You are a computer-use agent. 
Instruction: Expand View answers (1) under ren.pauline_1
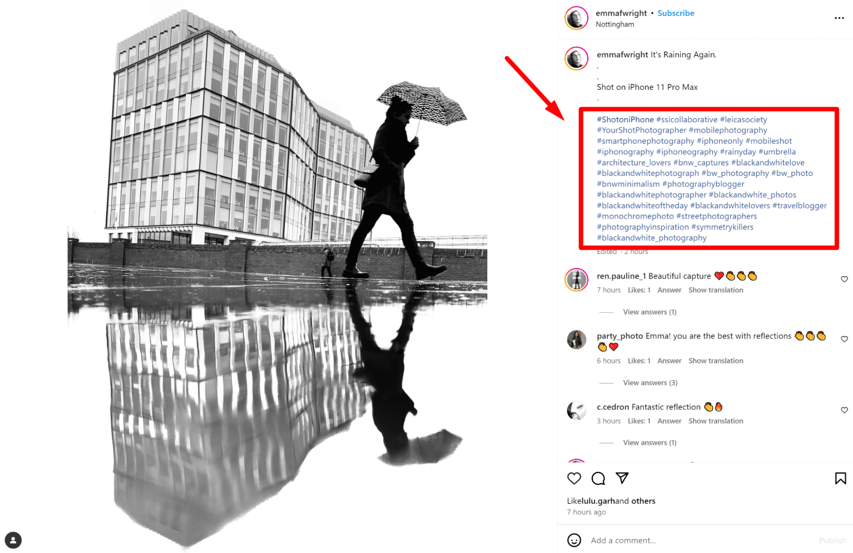click(x=649, y=312)
